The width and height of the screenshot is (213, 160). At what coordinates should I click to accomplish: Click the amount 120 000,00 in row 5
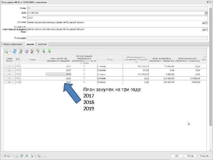(169, 82)
